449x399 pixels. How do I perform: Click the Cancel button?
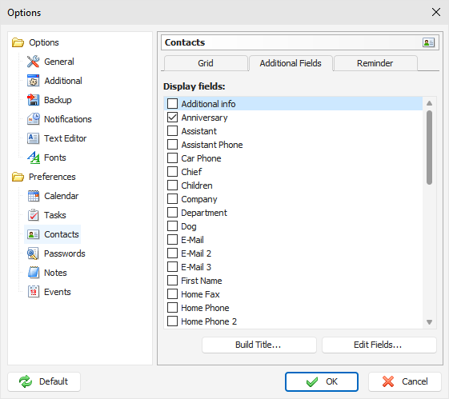pos(405,381)
